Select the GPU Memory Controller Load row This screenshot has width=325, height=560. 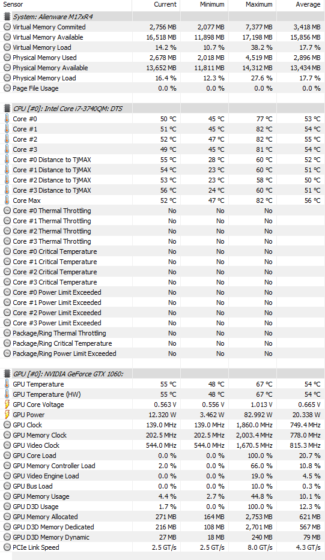click(x=162, y=466)
